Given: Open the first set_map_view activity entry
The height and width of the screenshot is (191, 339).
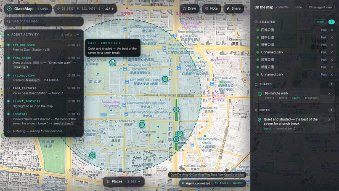Looking at the screenshot, I should coord(44,47).
